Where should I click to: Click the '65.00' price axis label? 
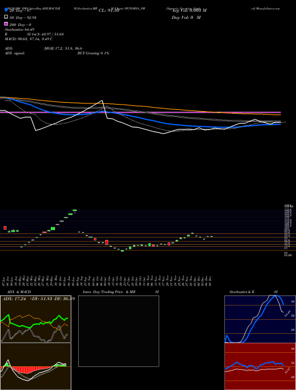coord(288,255)
